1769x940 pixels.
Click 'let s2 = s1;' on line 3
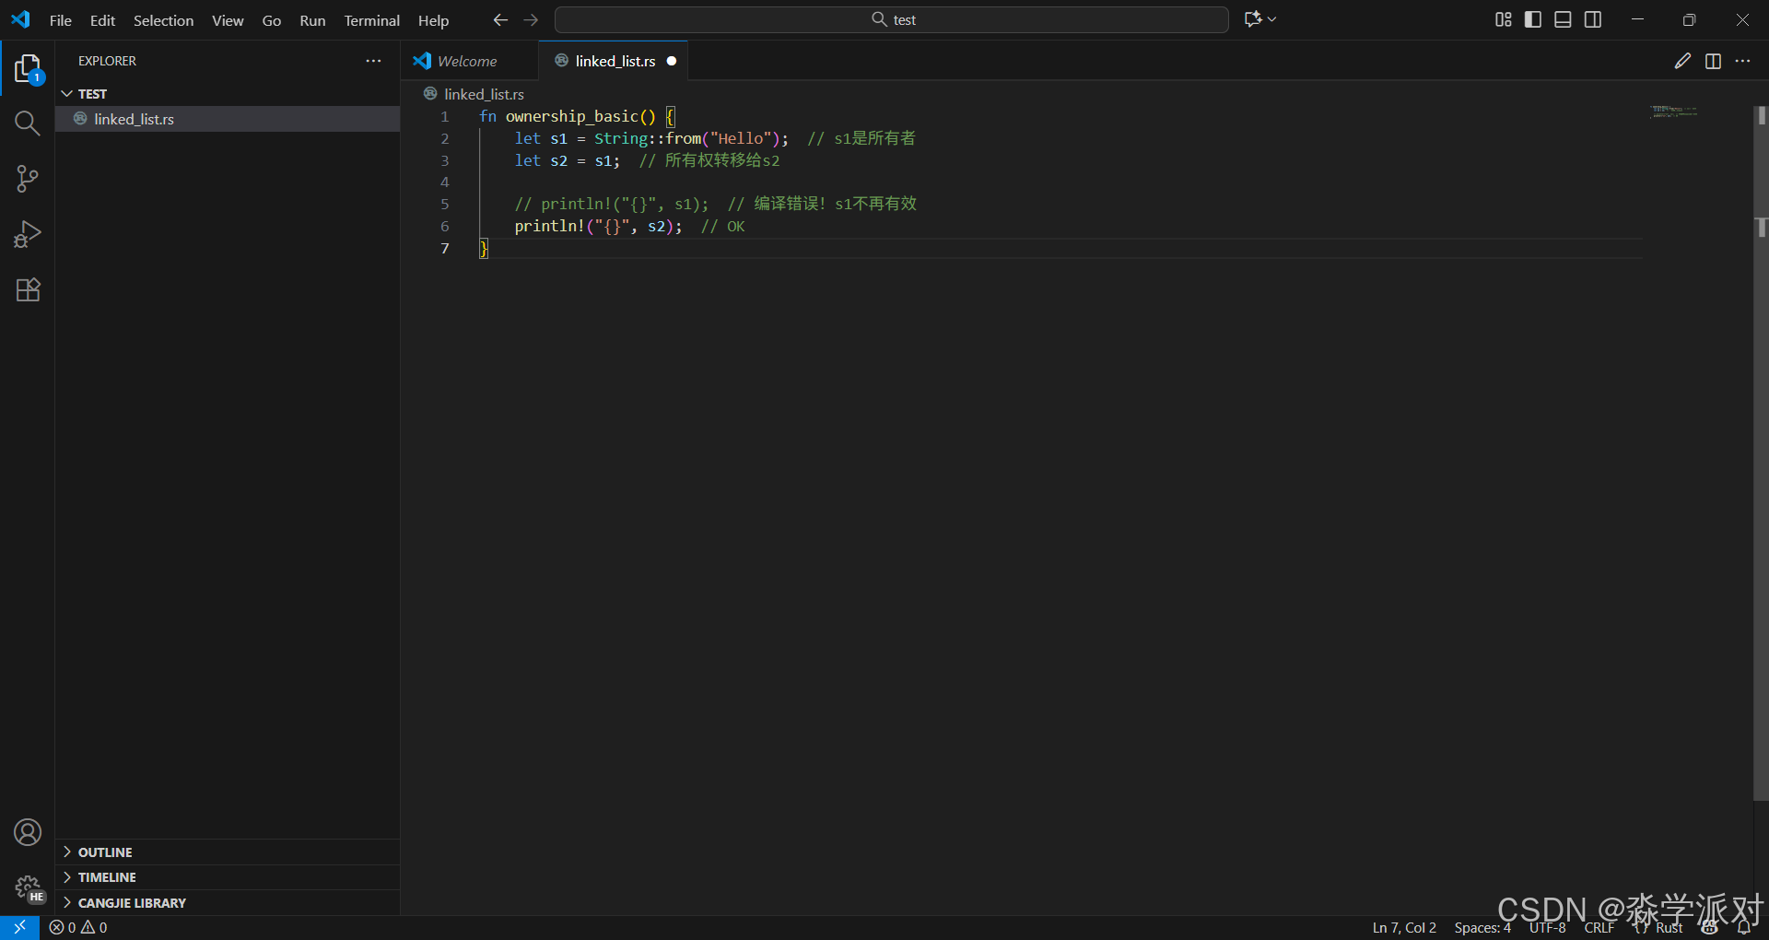[x=567, y=160]
